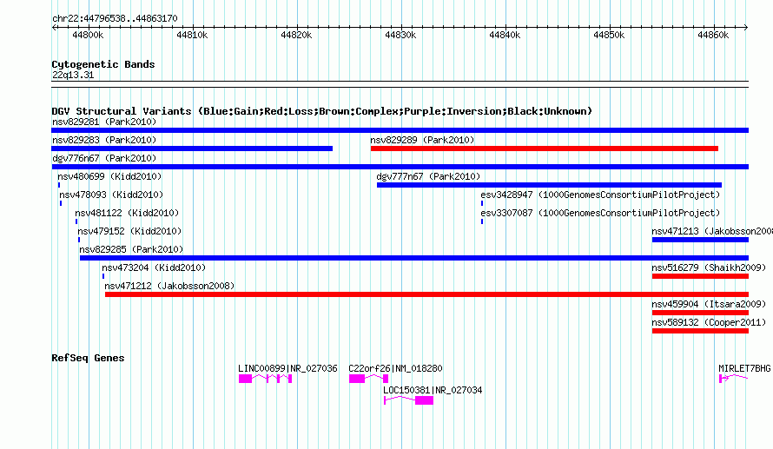Click the nsv829283 (Park2010) label
This screenshot has width=773, height=449.
(x=104, y=140)
